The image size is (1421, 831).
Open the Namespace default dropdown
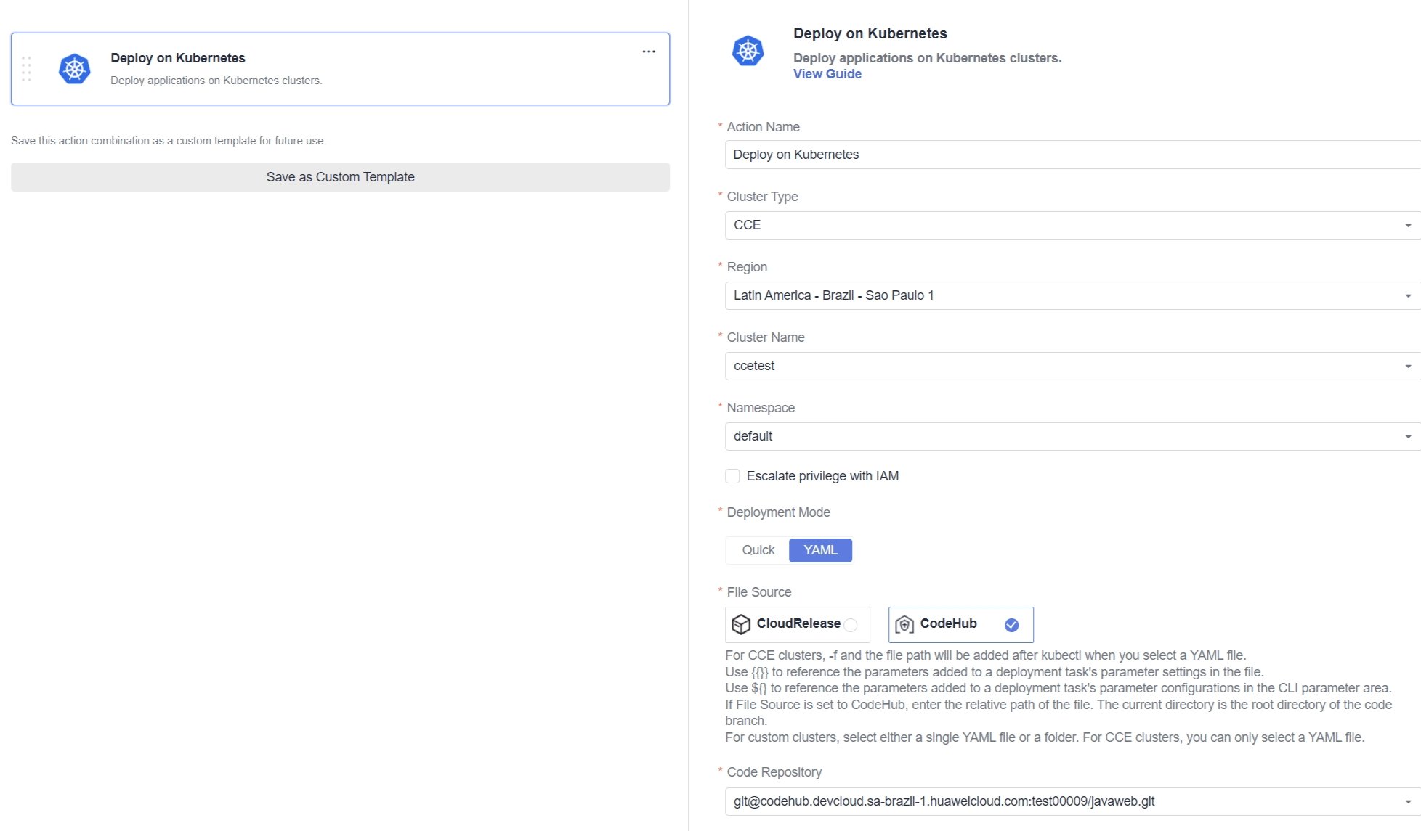coord(1408,437)
